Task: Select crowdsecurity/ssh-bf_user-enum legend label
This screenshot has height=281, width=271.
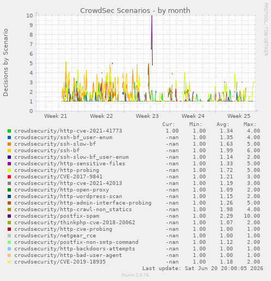Action: (x=63, y=137)
